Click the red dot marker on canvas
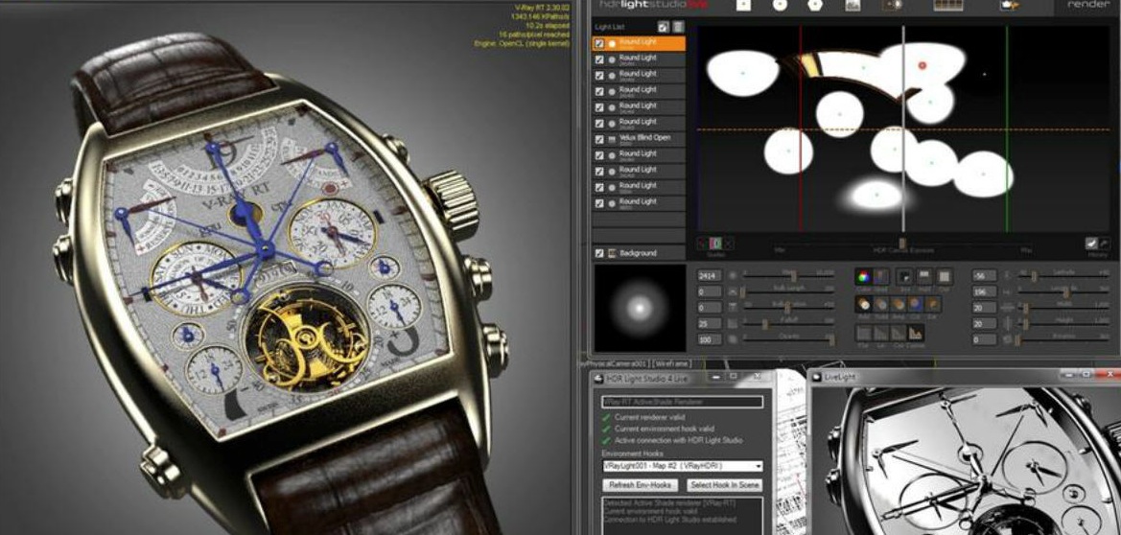Viewport: 1121px width, 535px height. (922, 66)
